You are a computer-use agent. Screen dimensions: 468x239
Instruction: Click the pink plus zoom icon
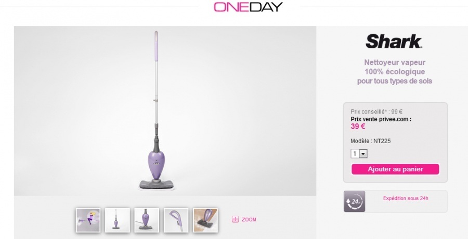click(235, 219)
